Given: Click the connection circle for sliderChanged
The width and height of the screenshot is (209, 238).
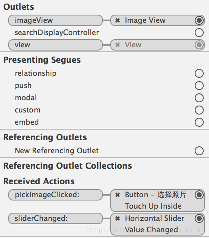Looking at the screenshot, I should click(199, 218).
